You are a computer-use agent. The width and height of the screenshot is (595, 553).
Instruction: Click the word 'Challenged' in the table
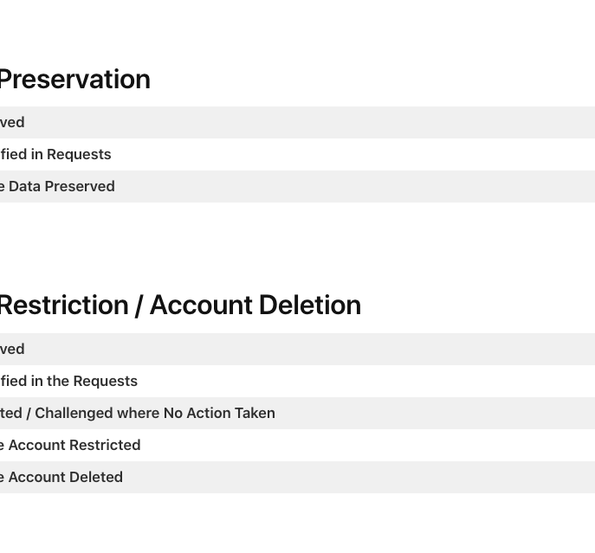[x=74, y=414]
